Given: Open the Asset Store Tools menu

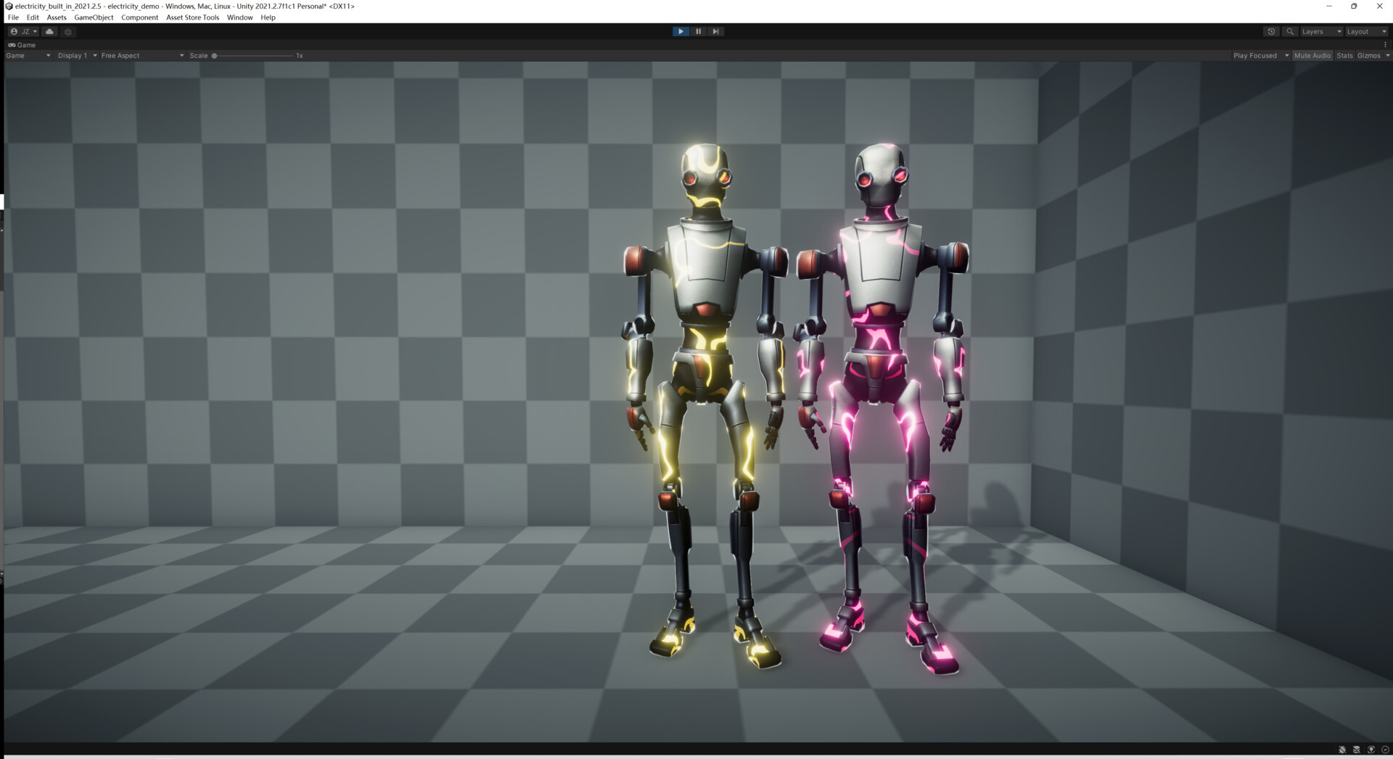Looking at the screenshot, I should [192, 17].
